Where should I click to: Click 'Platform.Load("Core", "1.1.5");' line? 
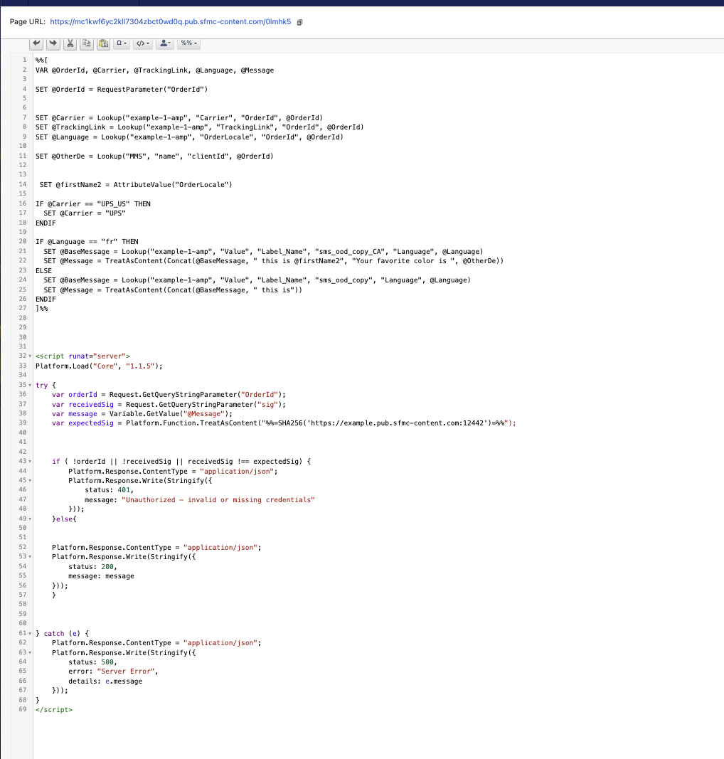coord(99,366)
